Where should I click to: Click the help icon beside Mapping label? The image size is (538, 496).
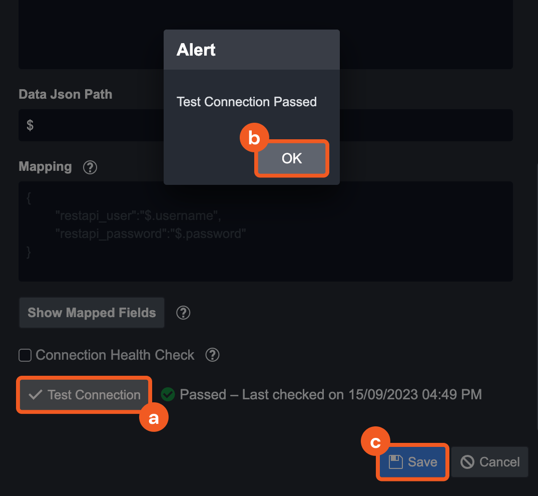click(x=90, y=167)
